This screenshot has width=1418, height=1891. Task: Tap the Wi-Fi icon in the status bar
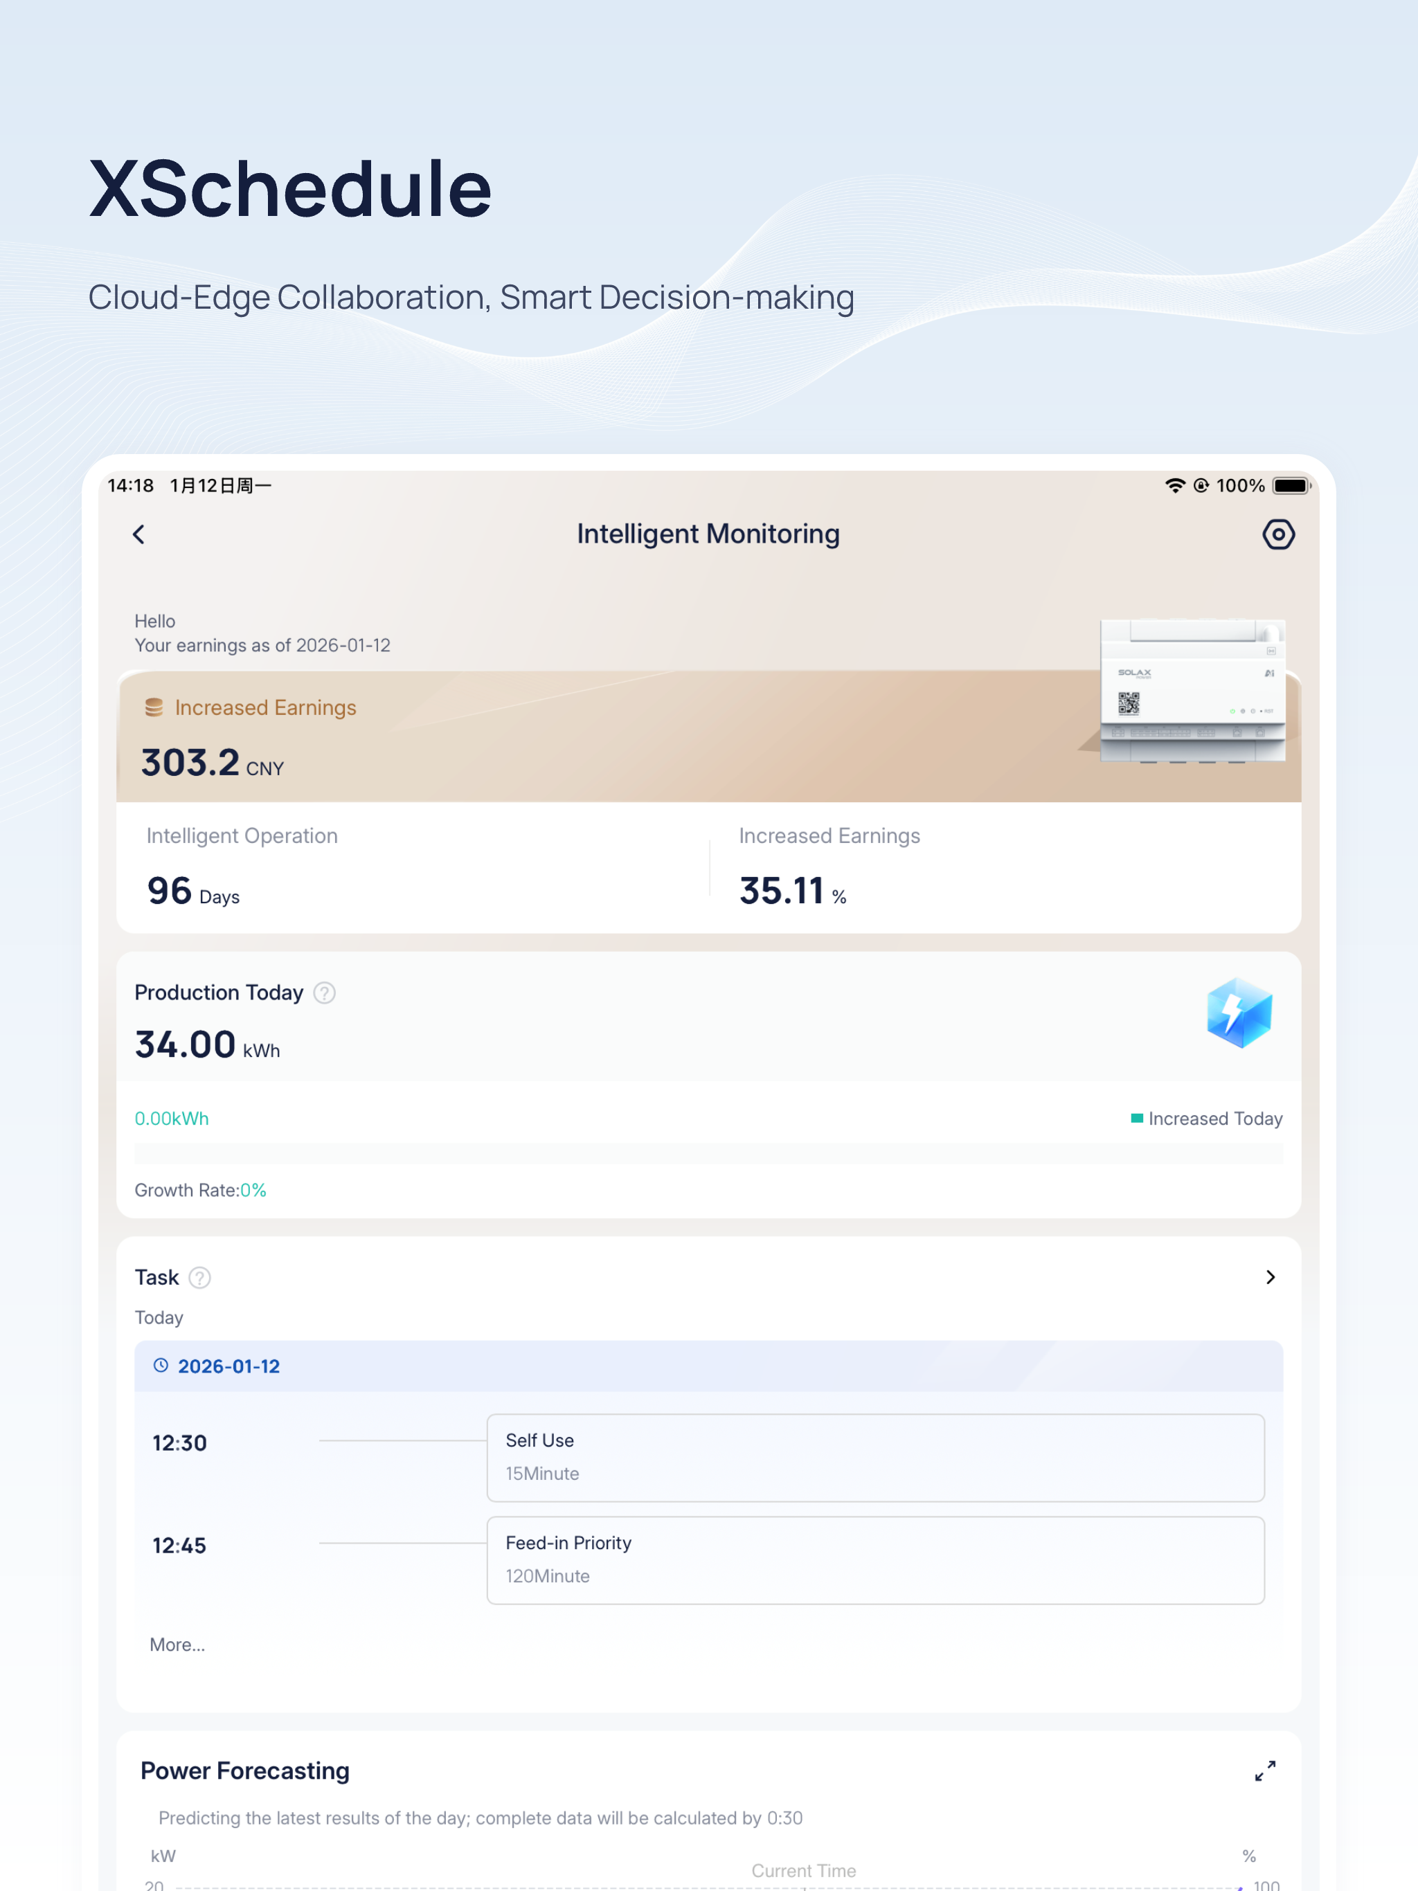pos(1175,485)
